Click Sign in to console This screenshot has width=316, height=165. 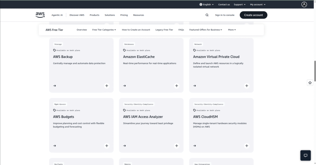coord(225,15)
